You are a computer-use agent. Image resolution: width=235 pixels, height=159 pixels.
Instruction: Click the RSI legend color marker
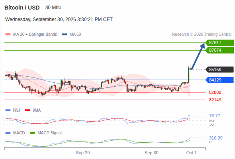click(x=8, y=111)
